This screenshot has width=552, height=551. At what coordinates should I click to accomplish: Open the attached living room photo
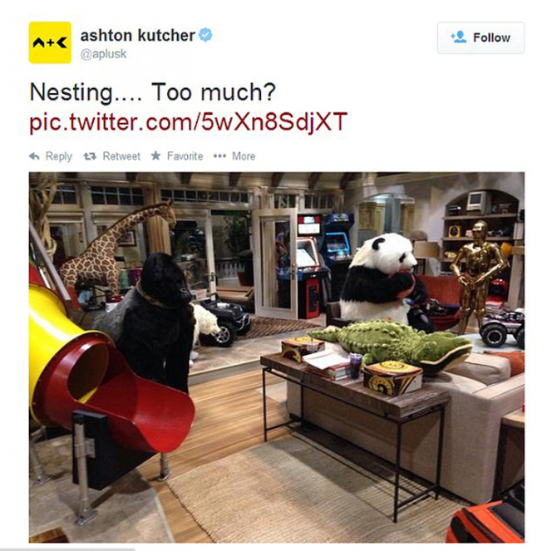pyautogui.click(x=277, y=357)
